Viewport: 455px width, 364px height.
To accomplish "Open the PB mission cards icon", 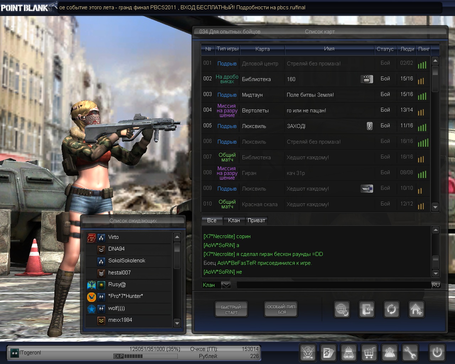I will tap(328, 353).
